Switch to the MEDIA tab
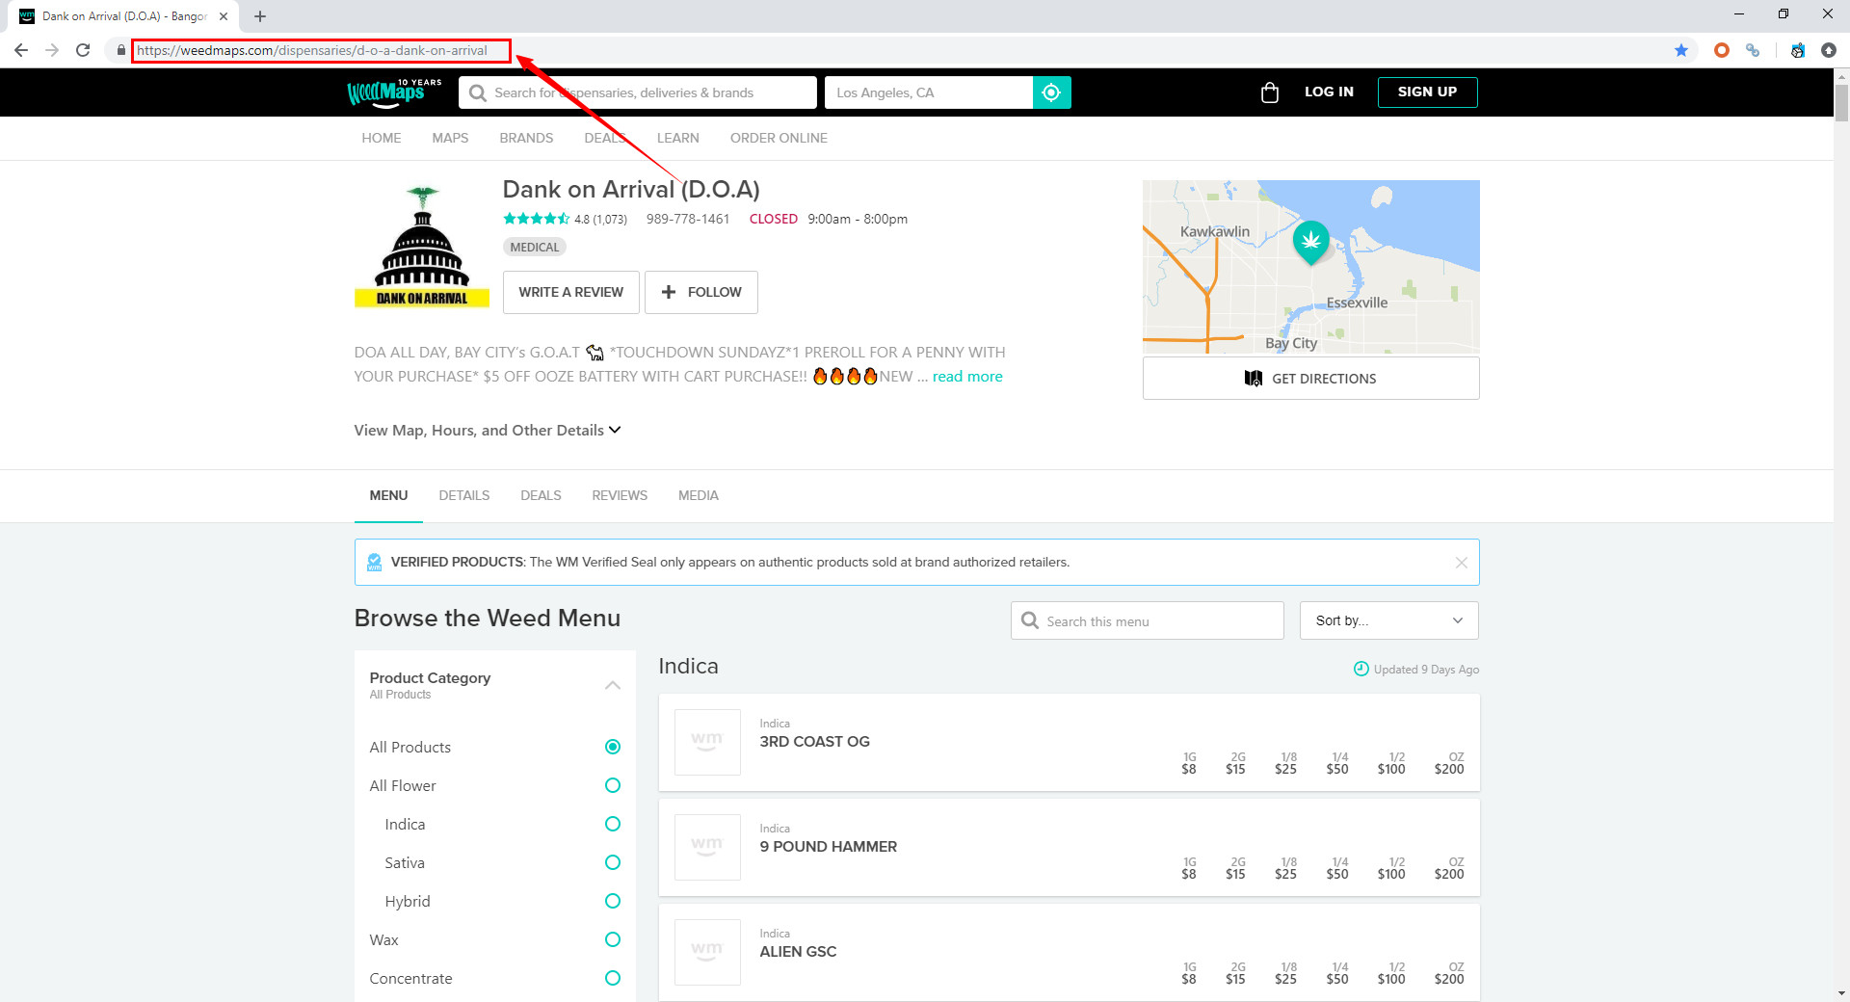This screenshot has height=1002, width=1850. (x=699, y=495)
